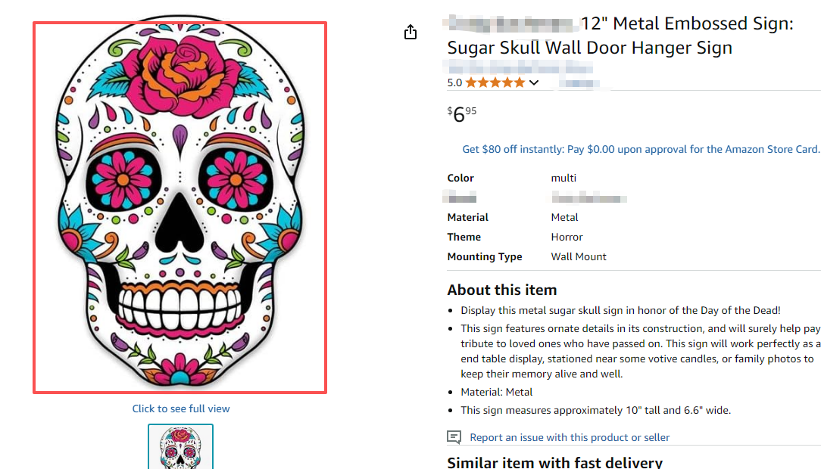Click the Metal Embossed Sign product title
821x469 pixels.
pyautogui.click(x=620, y=36)
